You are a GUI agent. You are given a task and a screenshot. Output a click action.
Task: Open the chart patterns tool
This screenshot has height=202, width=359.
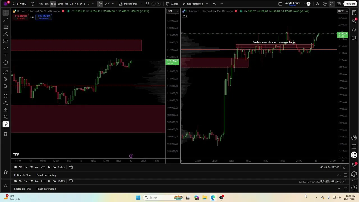(x=6, y=34)
